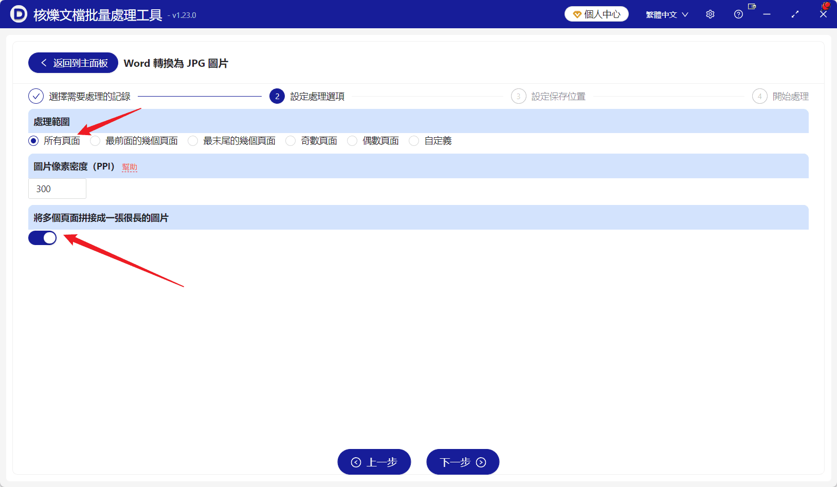The image size is (837, 487).
Task: Open the help question mark icon
Action: click(738, 14)
